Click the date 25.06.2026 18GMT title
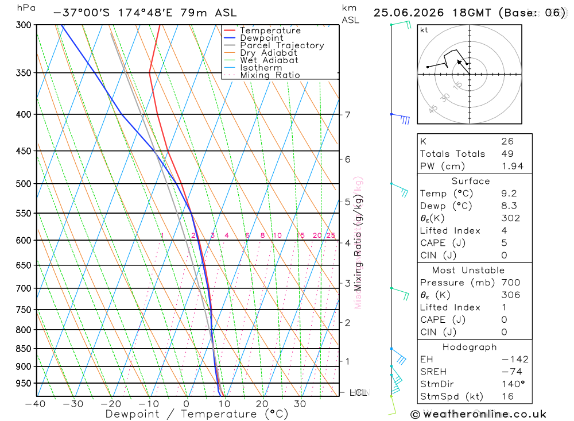 tap(432, 13)
